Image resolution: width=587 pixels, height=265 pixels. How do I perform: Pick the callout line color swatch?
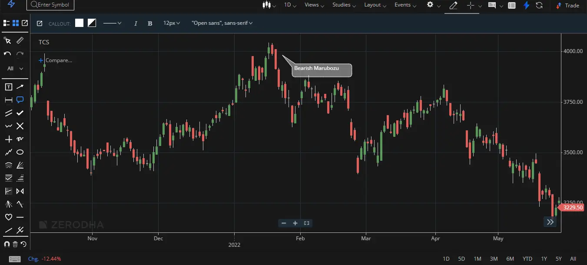pyautogui.click(x=92, y=23)
